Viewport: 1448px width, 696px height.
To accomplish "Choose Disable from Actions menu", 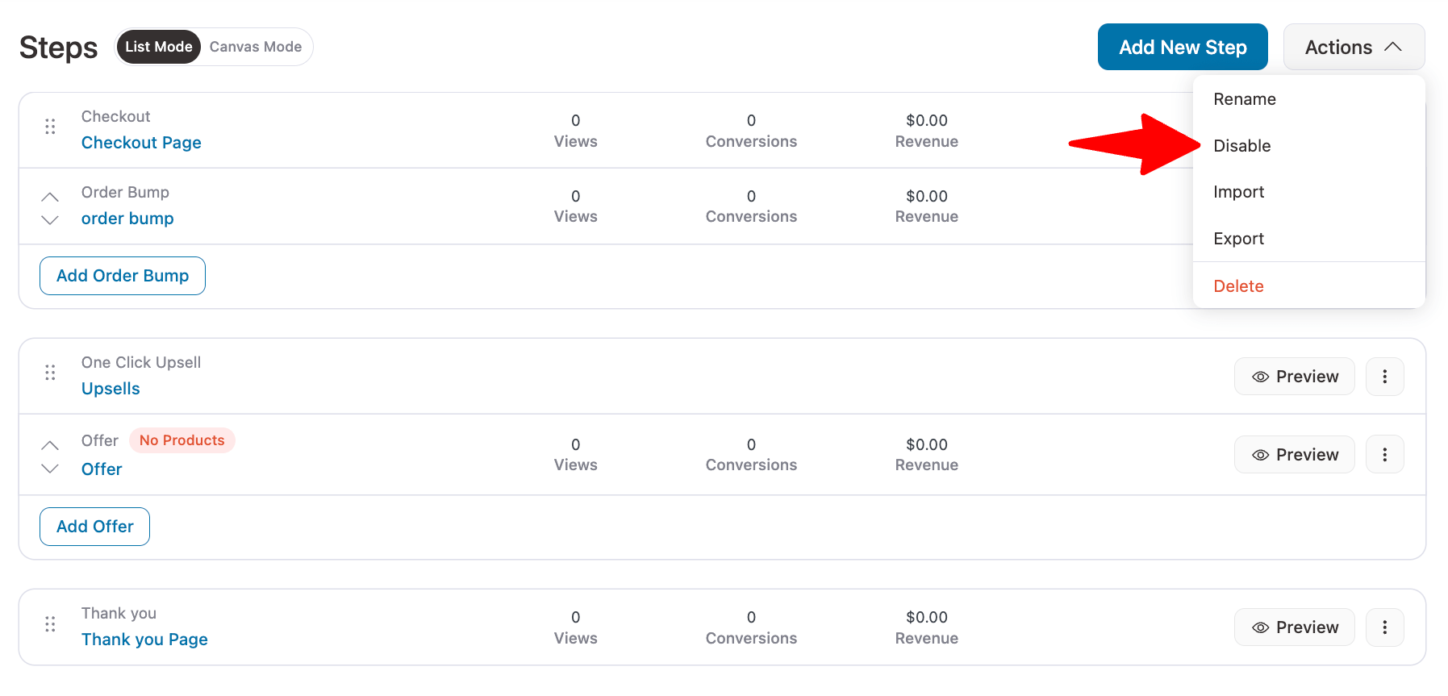I will tap(1241, 146).
